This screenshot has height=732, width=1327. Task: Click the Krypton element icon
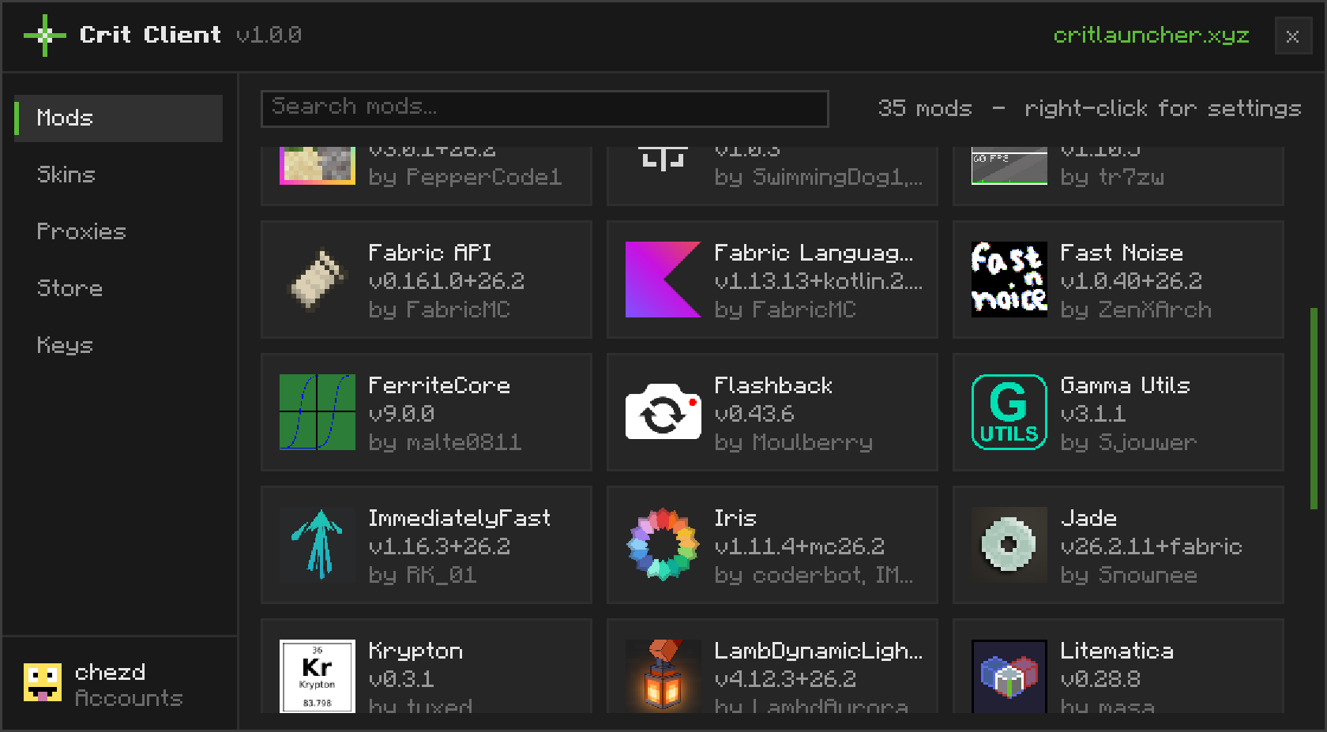coord(318,676)
